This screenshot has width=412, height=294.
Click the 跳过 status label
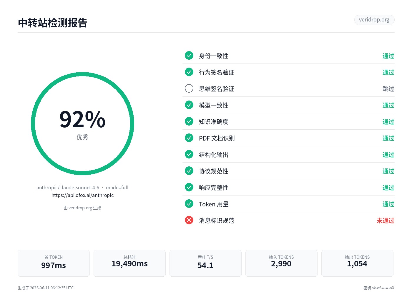pyautogui.click(x=388, y=89)
